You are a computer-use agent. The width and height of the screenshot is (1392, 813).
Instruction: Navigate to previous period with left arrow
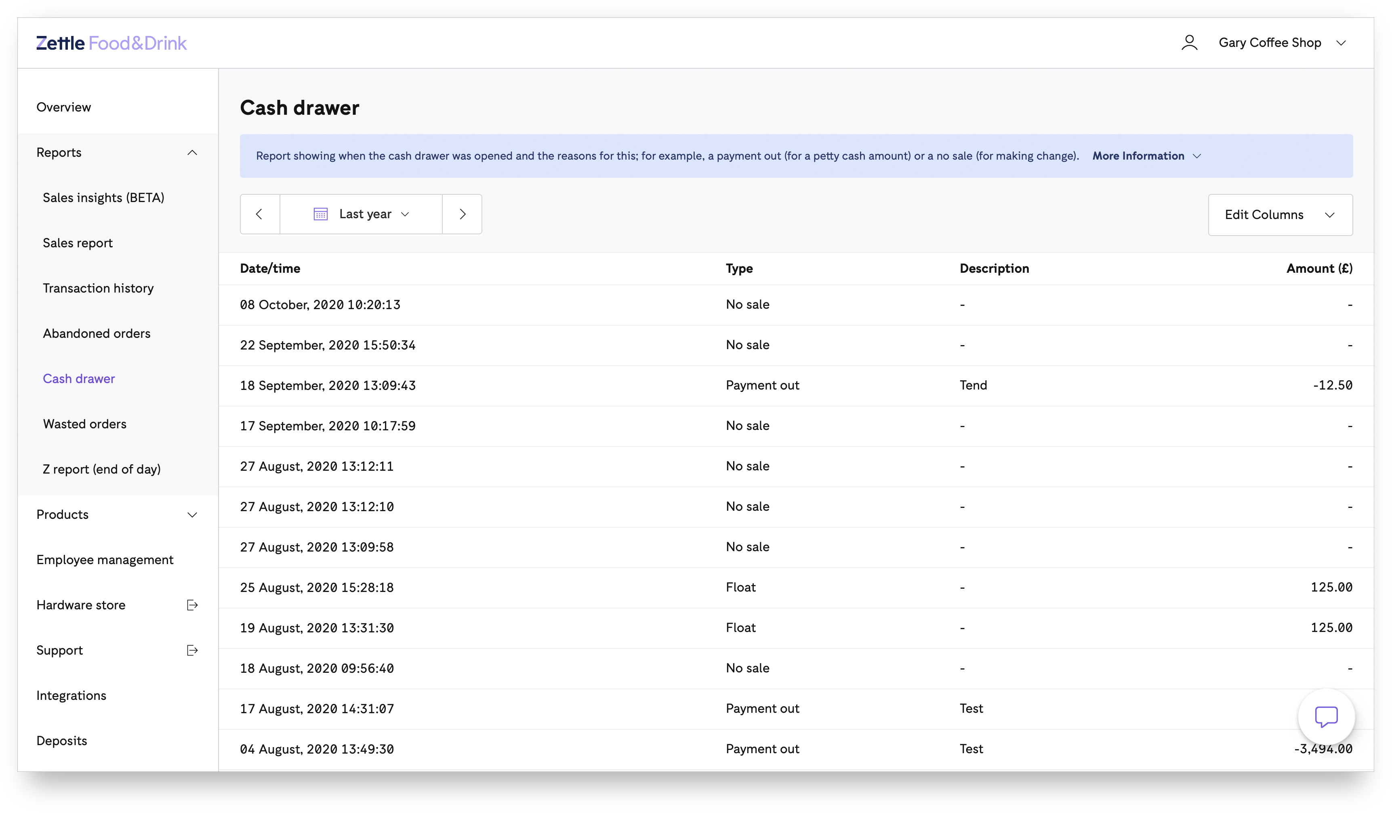coord(259,214)
